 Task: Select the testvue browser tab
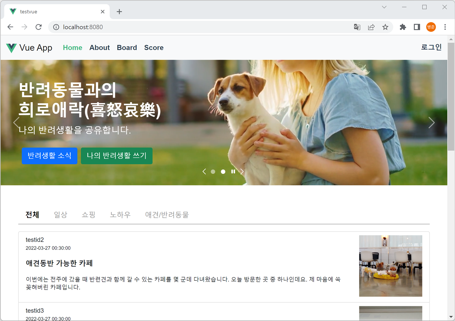point(57,12)
